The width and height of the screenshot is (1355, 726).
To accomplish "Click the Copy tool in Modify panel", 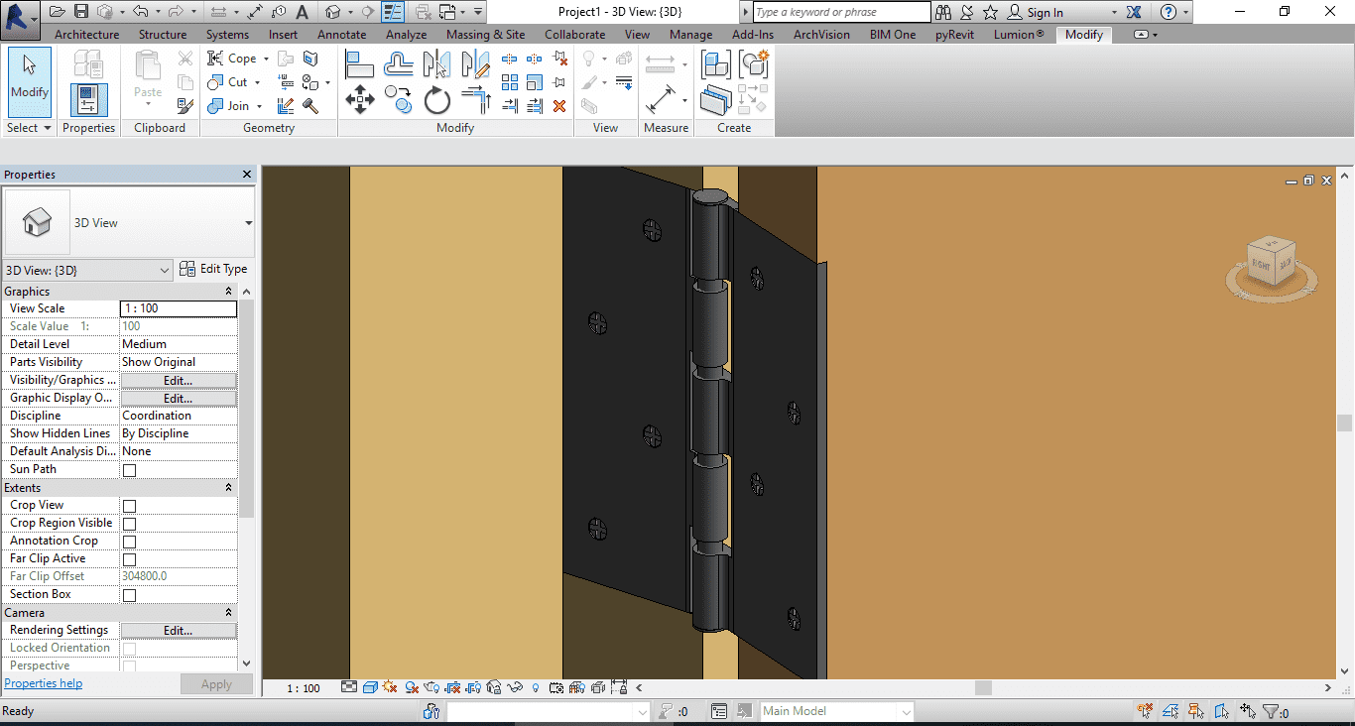I will coord(399,99).
